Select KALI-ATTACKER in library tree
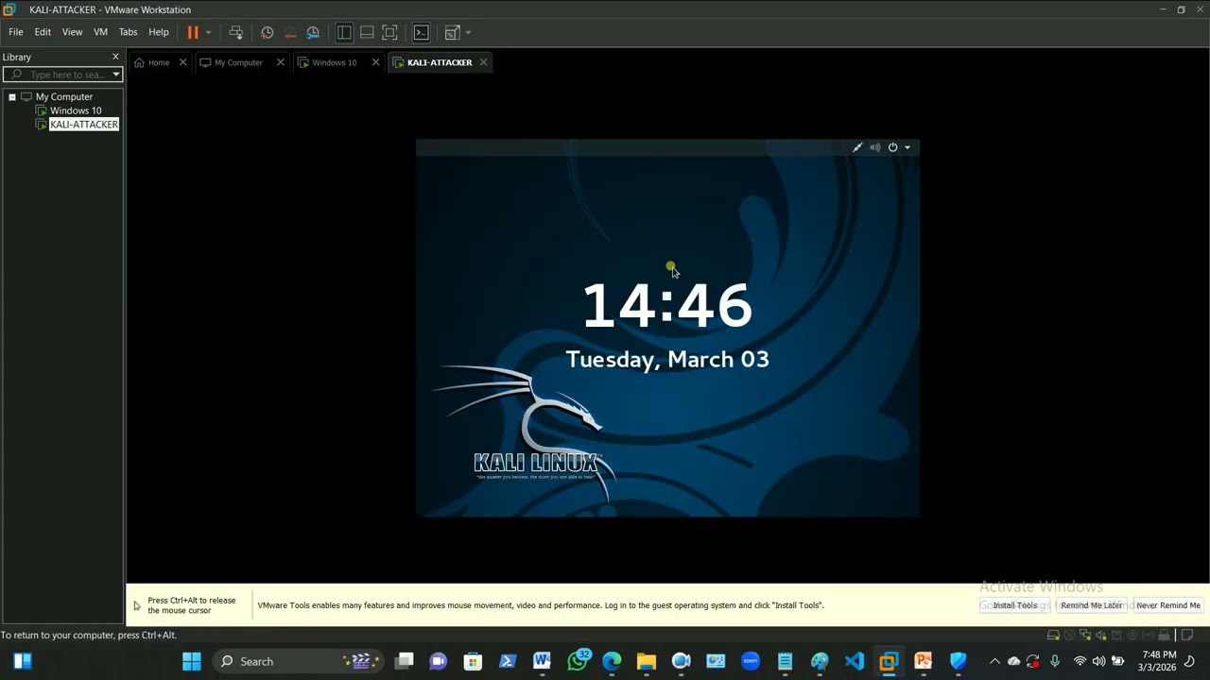The image size is (1210, 680). (84, 125)
